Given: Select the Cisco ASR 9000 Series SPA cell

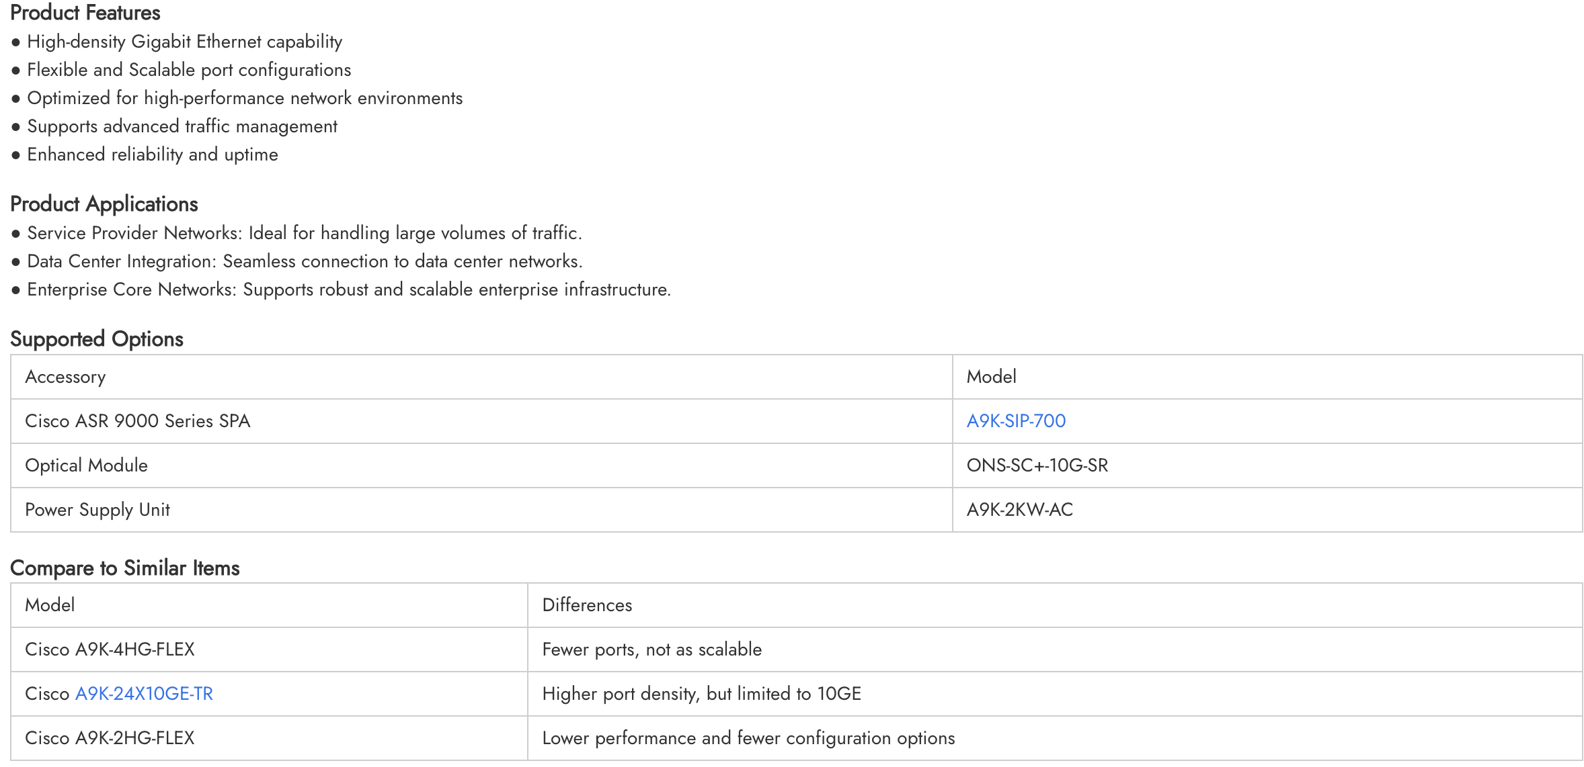Looking at the screenshot, I should click(x=138, y=421).
